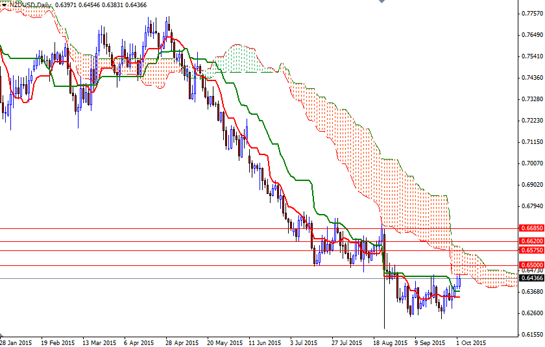Click the 28 Apr 2015 date label
This screenshot has height=347, width=545.
(181, 342)
